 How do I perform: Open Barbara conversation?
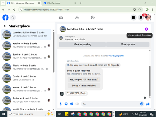coord(26,100)
